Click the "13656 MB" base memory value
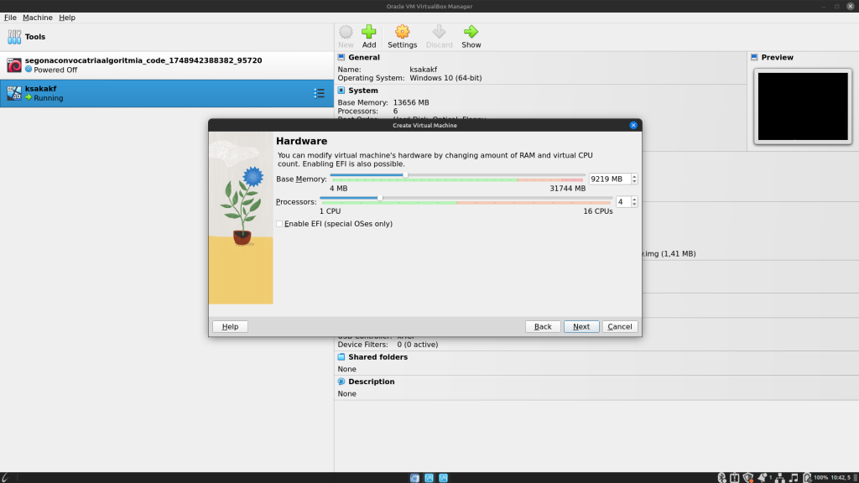The image size is (859, 483). click(411, 102)
